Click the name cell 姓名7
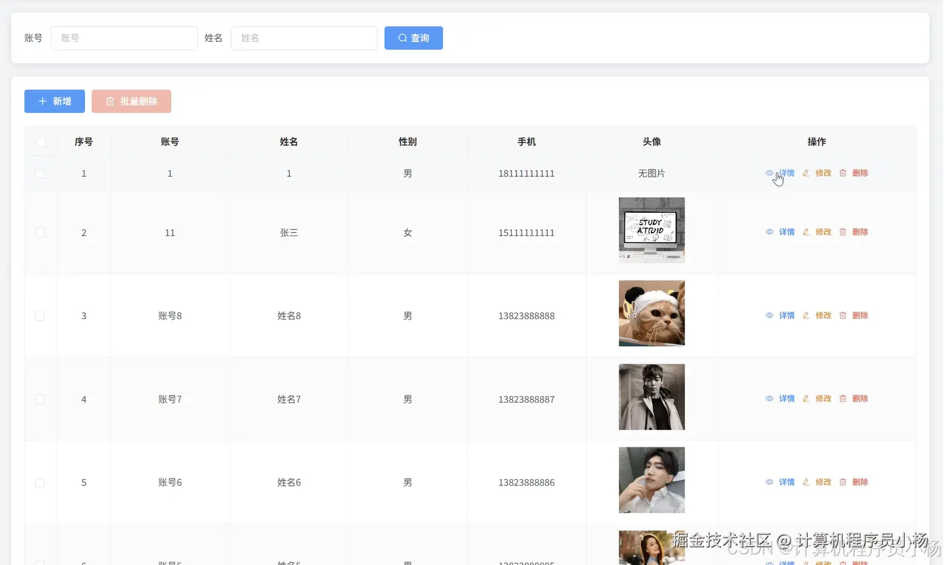The width and height of the screenshot is (944, 565). [289, 399]
